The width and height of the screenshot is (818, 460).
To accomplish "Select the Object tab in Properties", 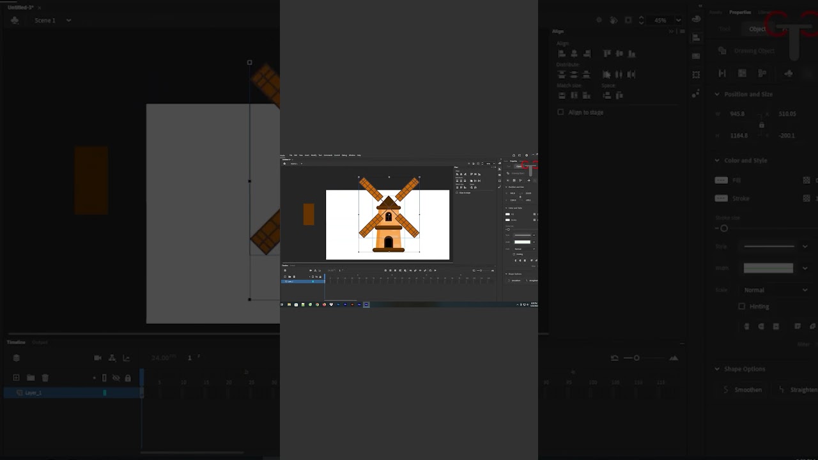I will click(757, 29).
